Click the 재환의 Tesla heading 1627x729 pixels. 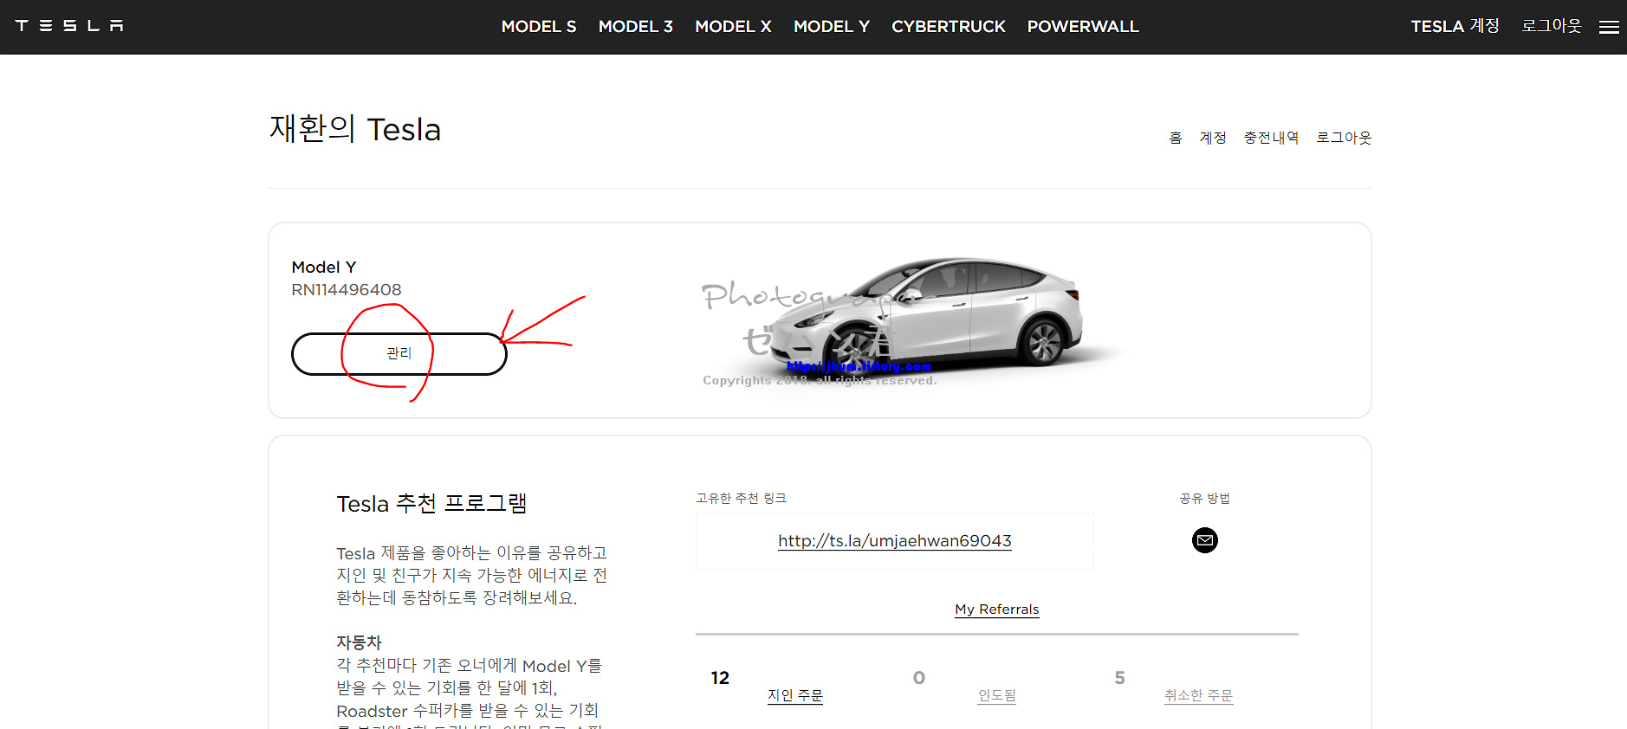[x=355, y=129]
